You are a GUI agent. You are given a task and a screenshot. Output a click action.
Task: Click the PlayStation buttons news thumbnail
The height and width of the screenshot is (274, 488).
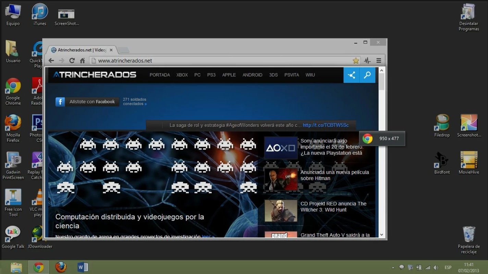coord(281,148)
